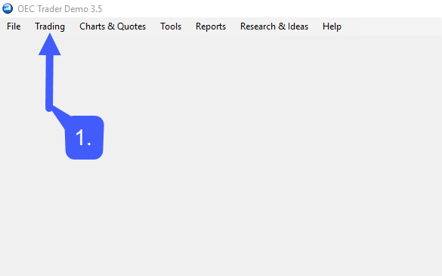Click the vertical shaft of the blue arrow
This screenshot has height=276, width=442.
pos(49,82)
